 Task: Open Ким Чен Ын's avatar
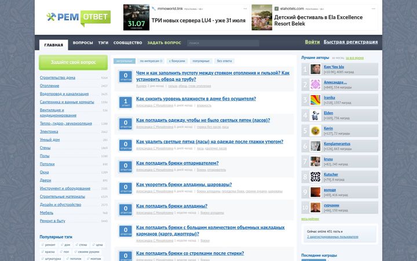[x=316, y=69]
